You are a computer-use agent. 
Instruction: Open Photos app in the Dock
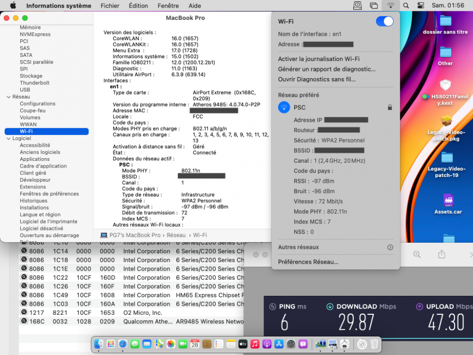[171, 344]
